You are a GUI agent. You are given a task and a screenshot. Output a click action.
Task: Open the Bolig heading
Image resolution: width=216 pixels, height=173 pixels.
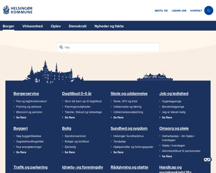pyautogui.click(x=67, y=128)
